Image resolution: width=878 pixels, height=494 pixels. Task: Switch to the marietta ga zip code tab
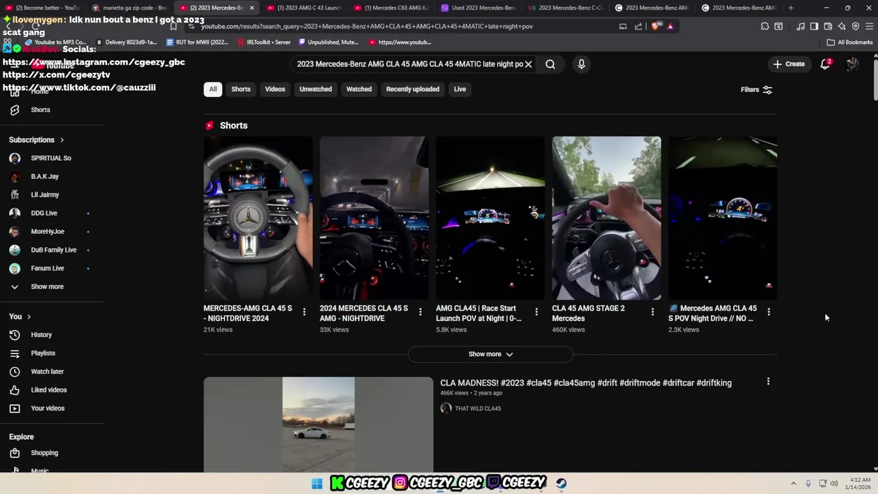pyautogui.click(x=130, y=8)
